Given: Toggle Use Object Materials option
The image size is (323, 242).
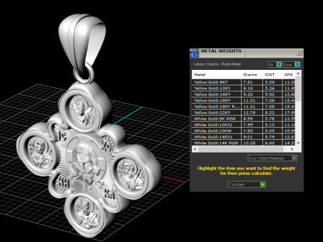Looking at the screenshot, I should tap(273, 158).
